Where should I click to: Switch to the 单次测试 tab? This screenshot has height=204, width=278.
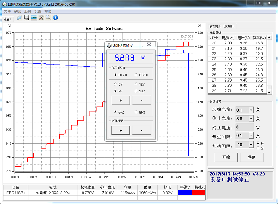215,27
